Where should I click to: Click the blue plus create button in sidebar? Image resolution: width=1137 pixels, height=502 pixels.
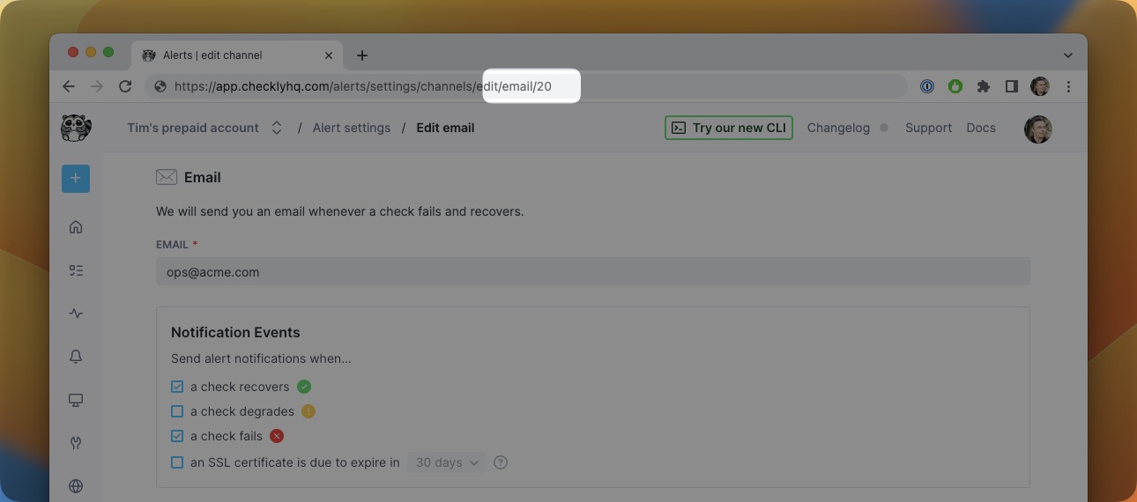[x=76, y=178]
